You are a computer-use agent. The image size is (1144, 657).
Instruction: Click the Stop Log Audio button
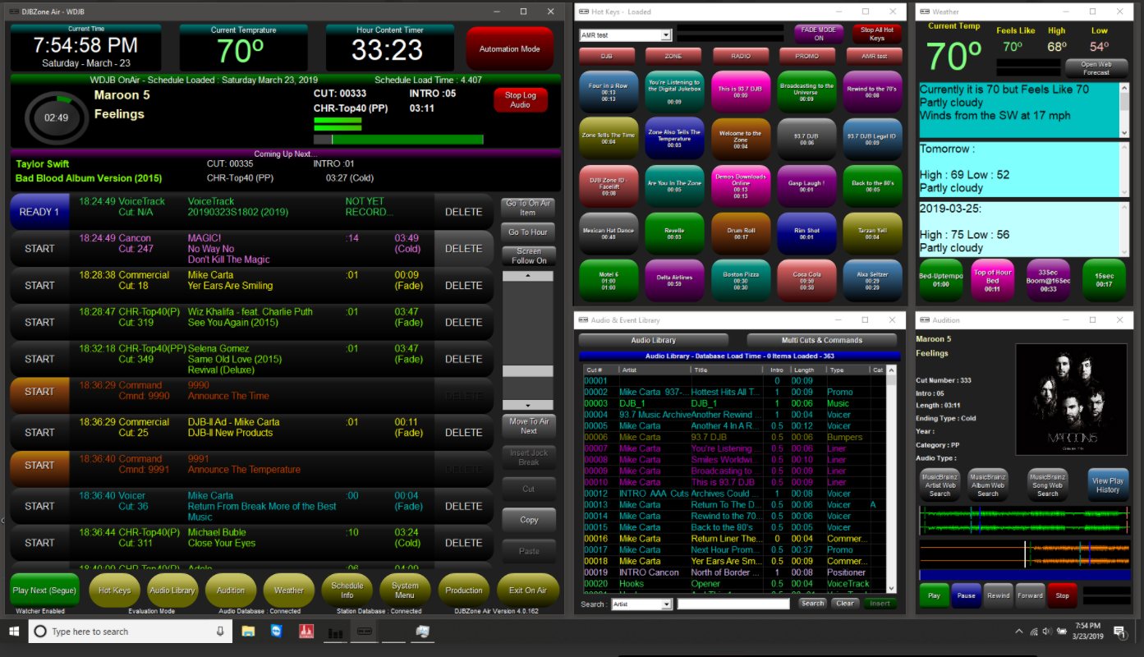click(x=520, y=100)
